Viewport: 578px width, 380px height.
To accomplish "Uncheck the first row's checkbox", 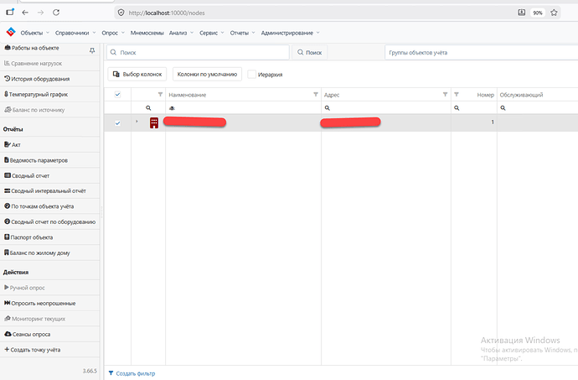I will (x=117, y=123).
